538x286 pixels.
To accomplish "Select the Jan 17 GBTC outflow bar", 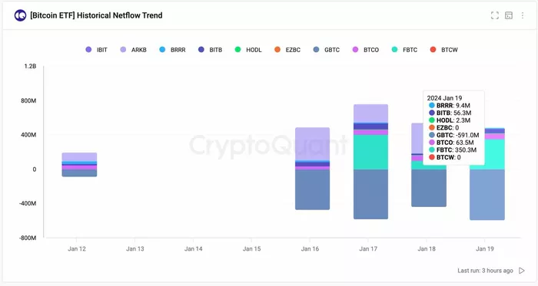I will pyautogui.click(x=371, y=194).
